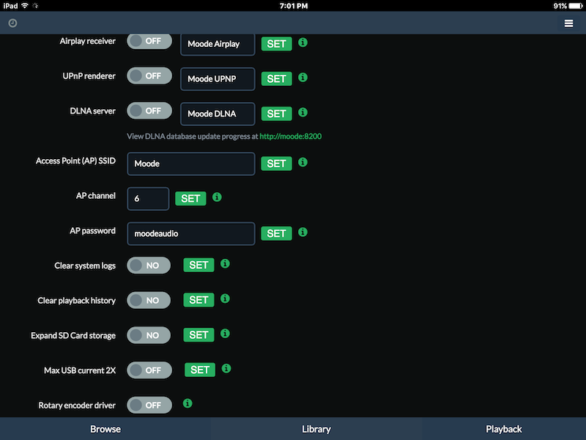Toggle DLNA server switch
This screenshot has height=440, width=586.
click(x=149, y=111)
